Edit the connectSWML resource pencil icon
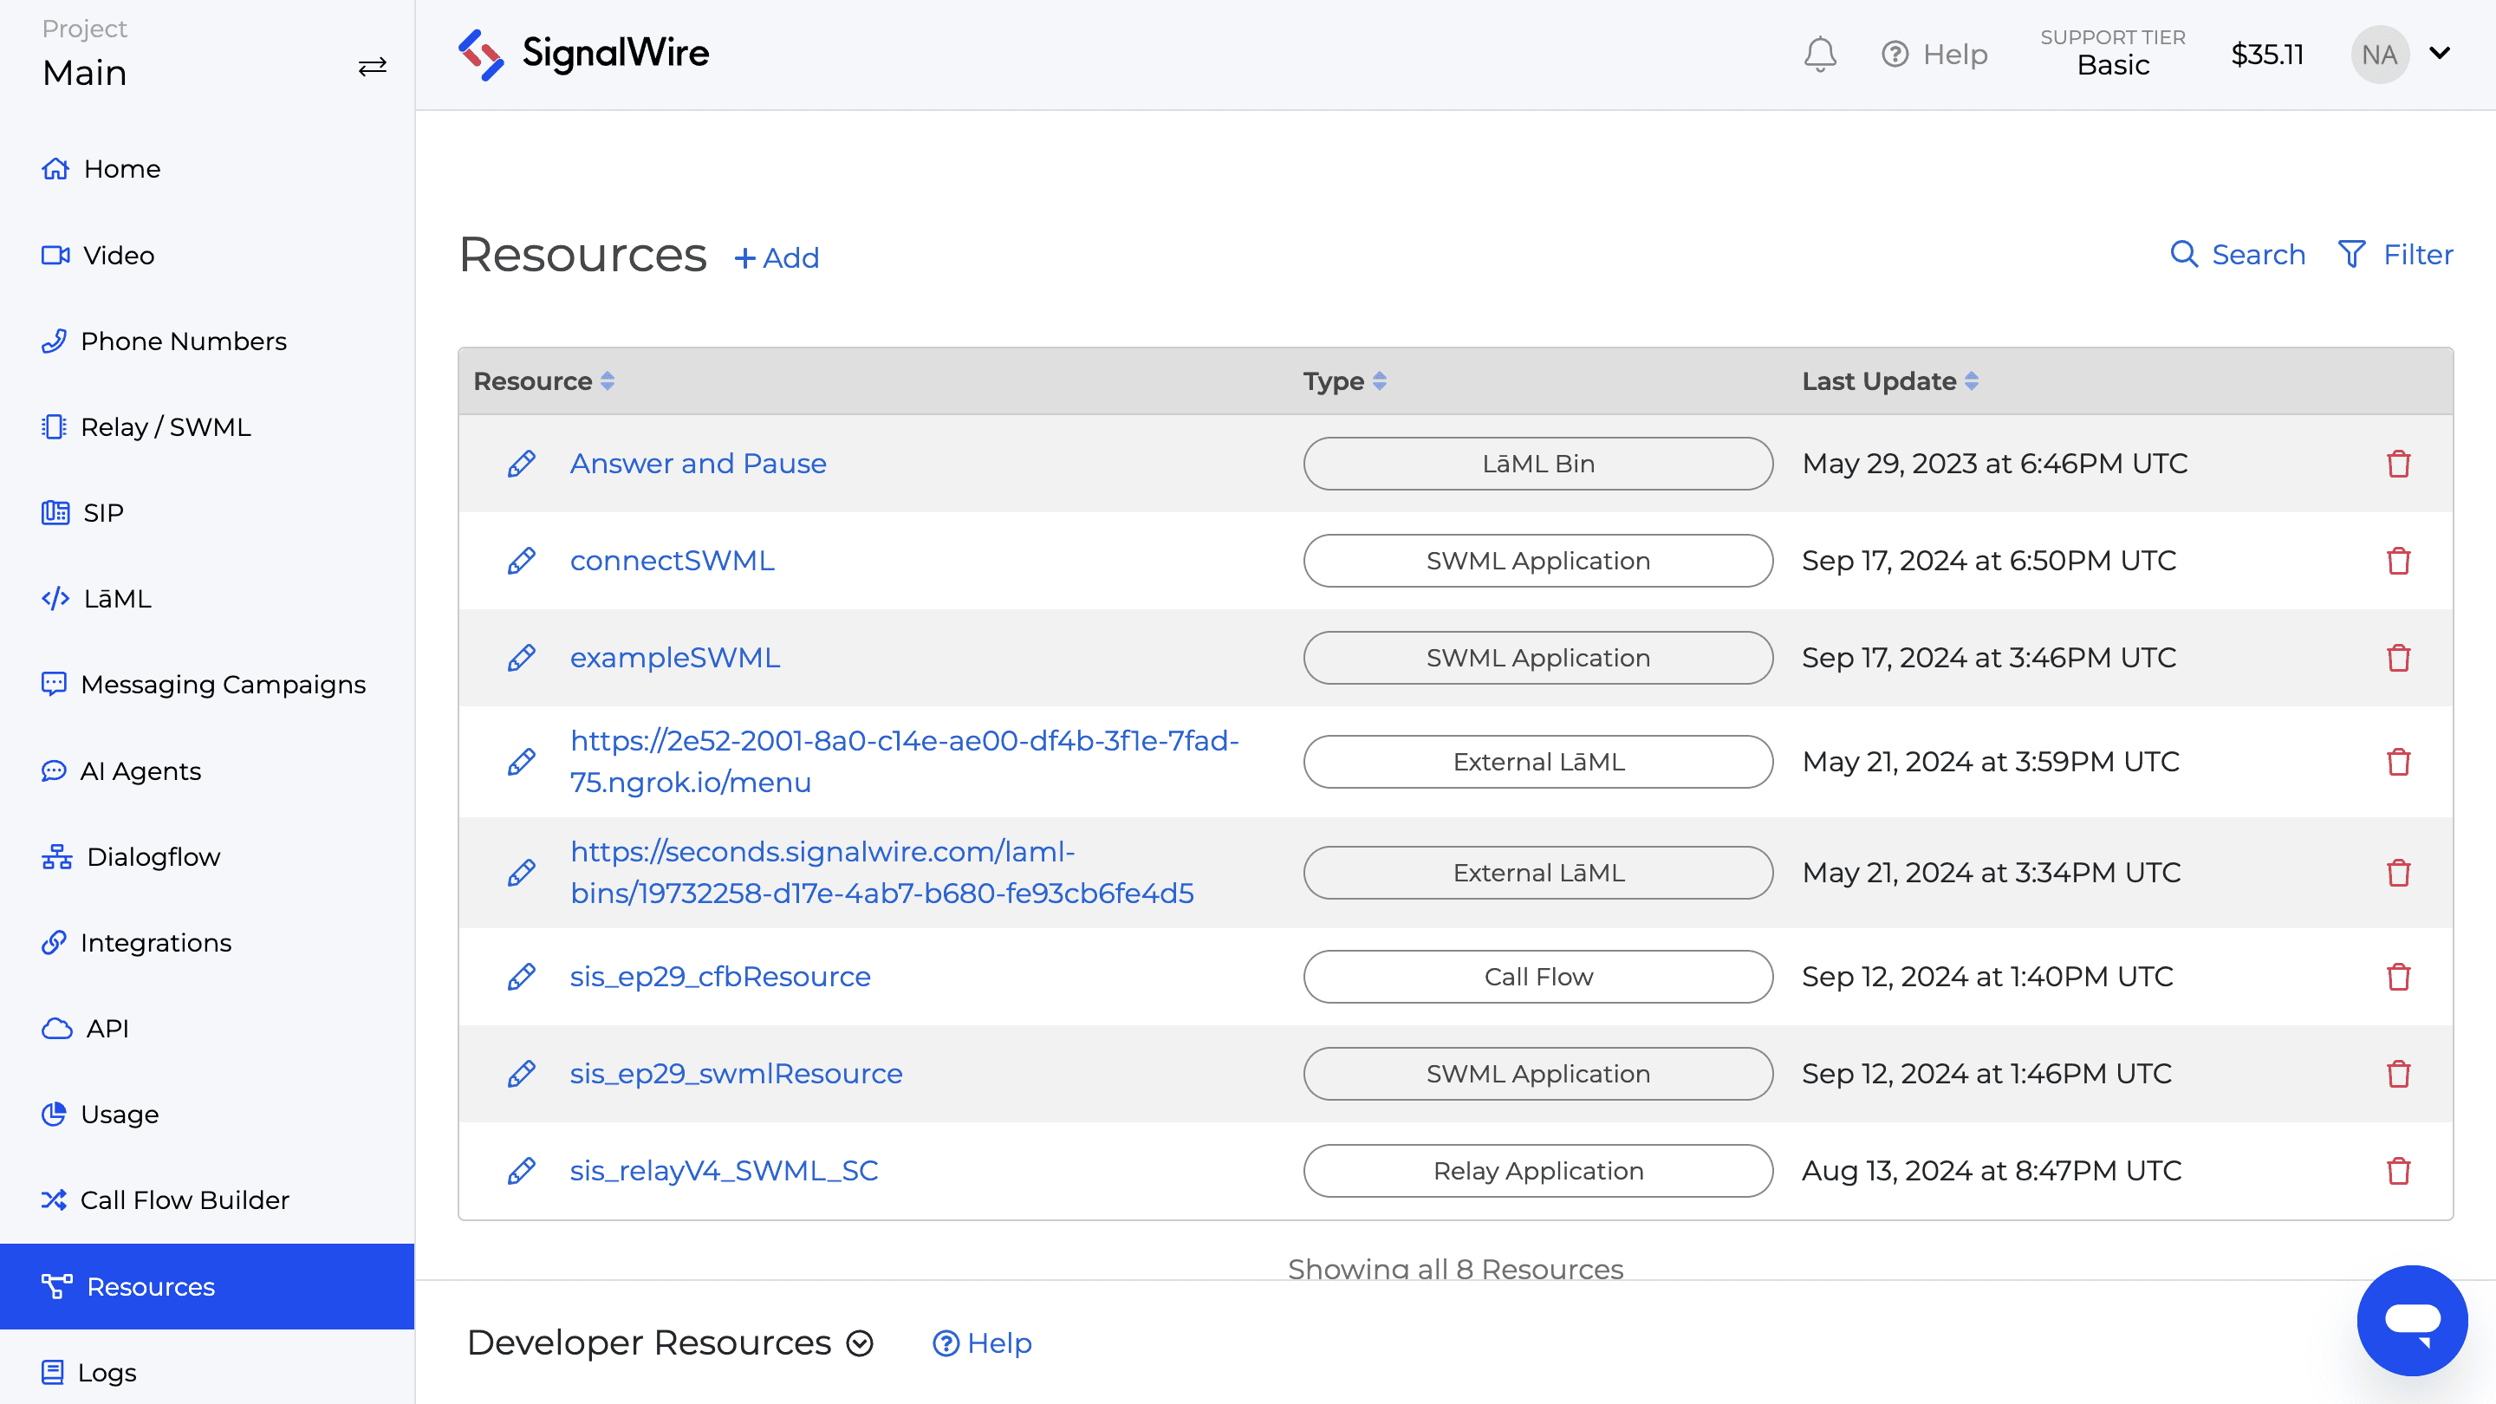The height and width of the screenshot is (1404, 2496). click(x=521, y=561)
